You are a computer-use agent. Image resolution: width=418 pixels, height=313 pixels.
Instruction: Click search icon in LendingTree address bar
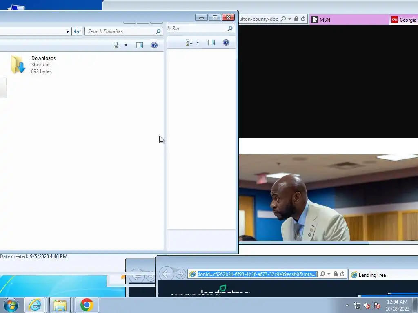(x=322, y=274)
